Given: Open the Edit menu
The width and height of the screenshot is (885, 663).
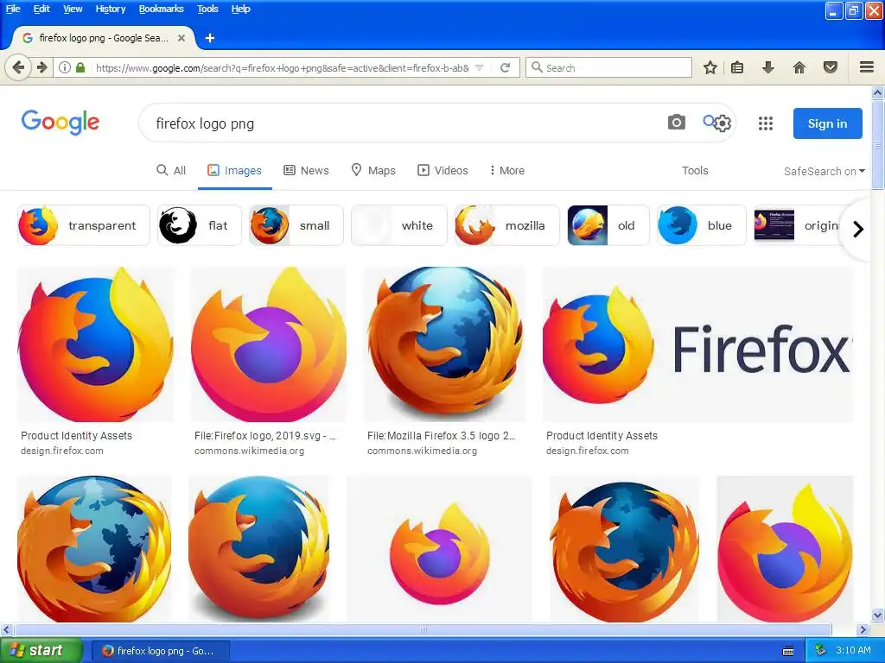Looking at the screenshot, I should pos(41,9).
